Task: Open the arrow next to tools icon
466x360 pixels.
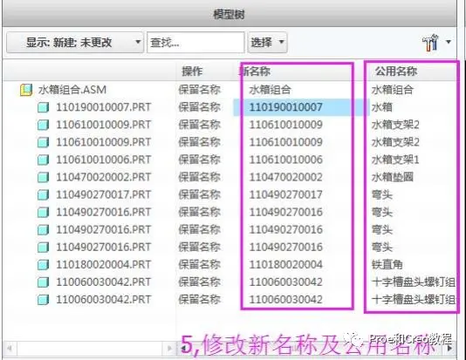Action: [449, 42]
